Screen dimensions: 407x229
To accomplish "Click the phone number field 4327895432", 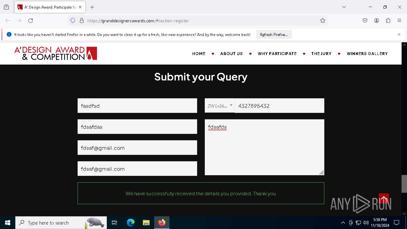I will coord(279,106).
